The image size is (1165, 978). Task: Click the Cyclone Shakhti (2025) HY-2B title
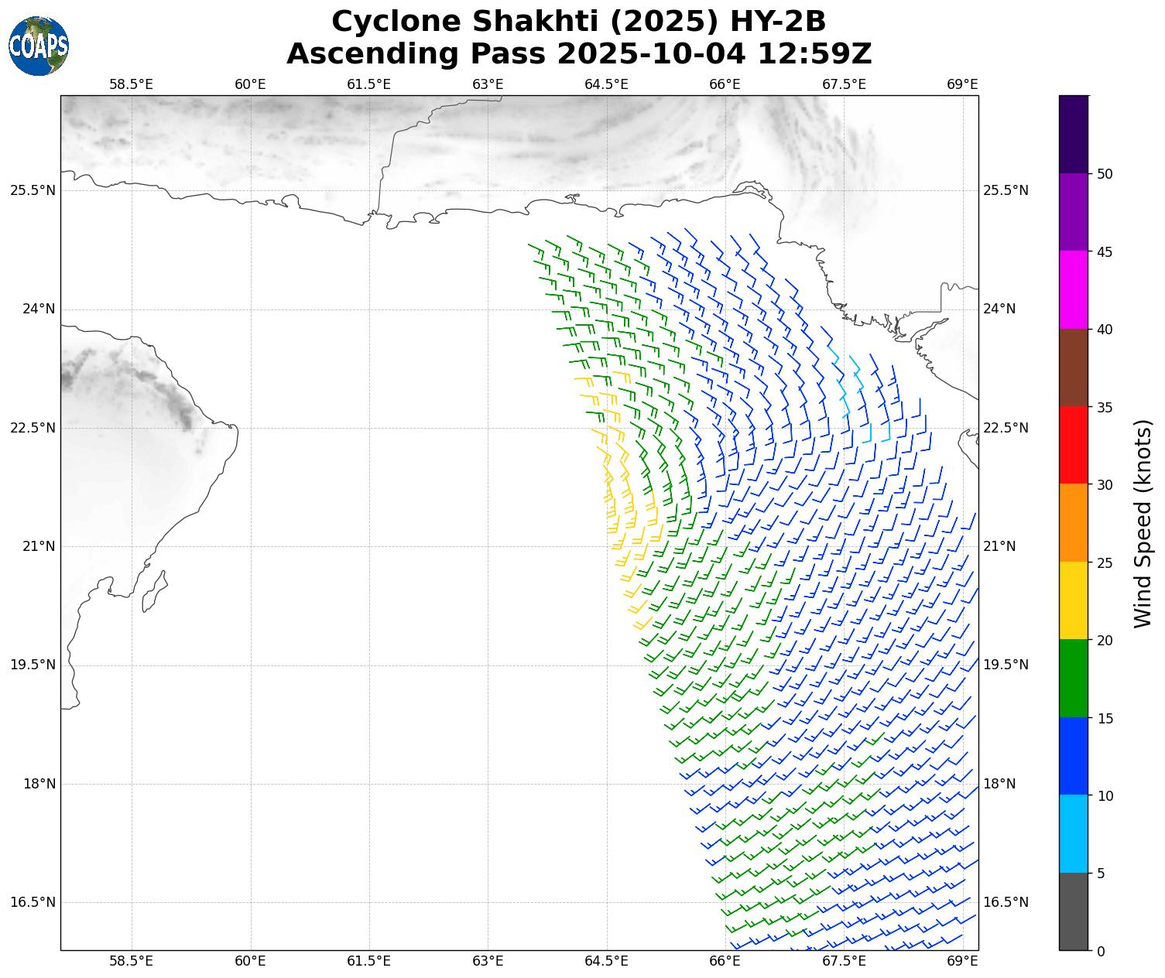pyautogui.click(x=578, y=22)
